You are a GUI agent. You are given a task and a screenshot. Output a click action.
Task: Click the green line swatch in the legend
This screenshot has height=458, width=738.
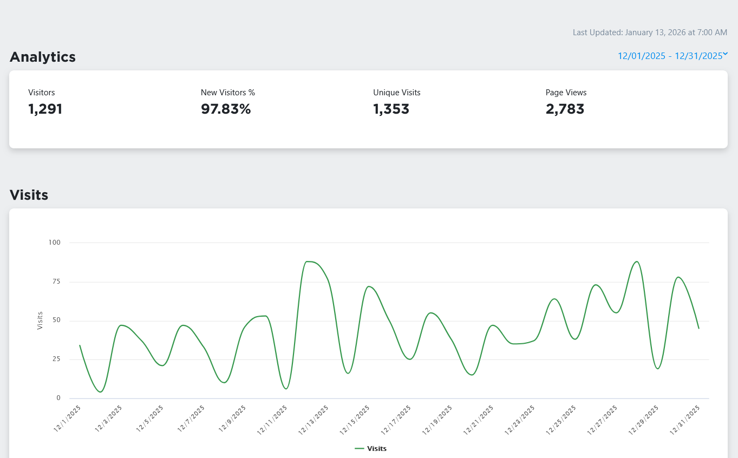coord(360,448)
